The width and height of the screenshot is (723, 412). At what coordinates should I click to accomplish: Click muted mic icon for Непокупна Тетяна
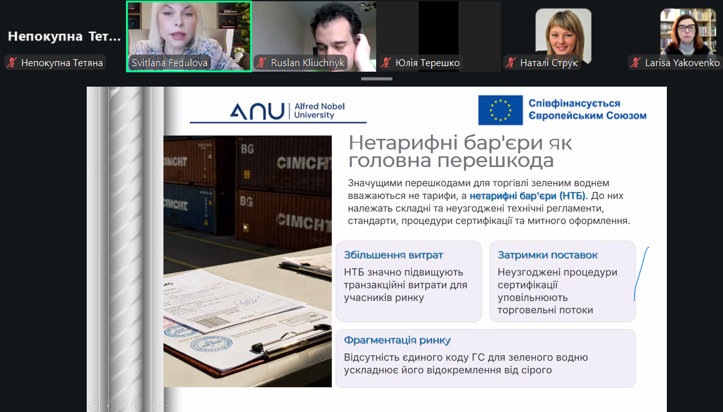pos(12,62)
